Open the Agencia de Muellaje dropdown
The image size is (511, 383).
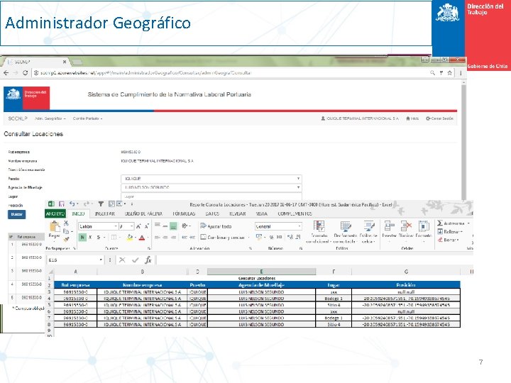tap(211, 187)
